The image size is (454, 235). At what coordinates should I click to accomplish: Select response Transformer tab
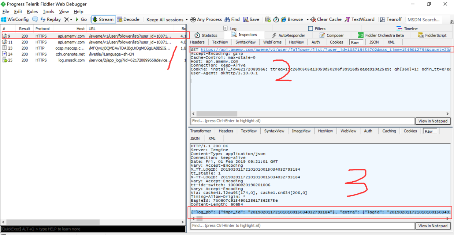point(201,131)
